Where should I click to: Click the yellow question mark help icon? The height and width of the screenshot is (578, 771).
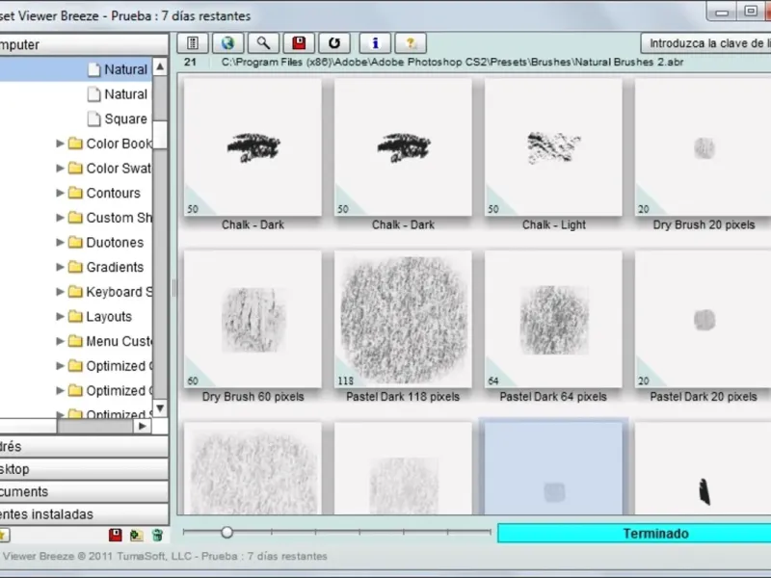[411, 43]
